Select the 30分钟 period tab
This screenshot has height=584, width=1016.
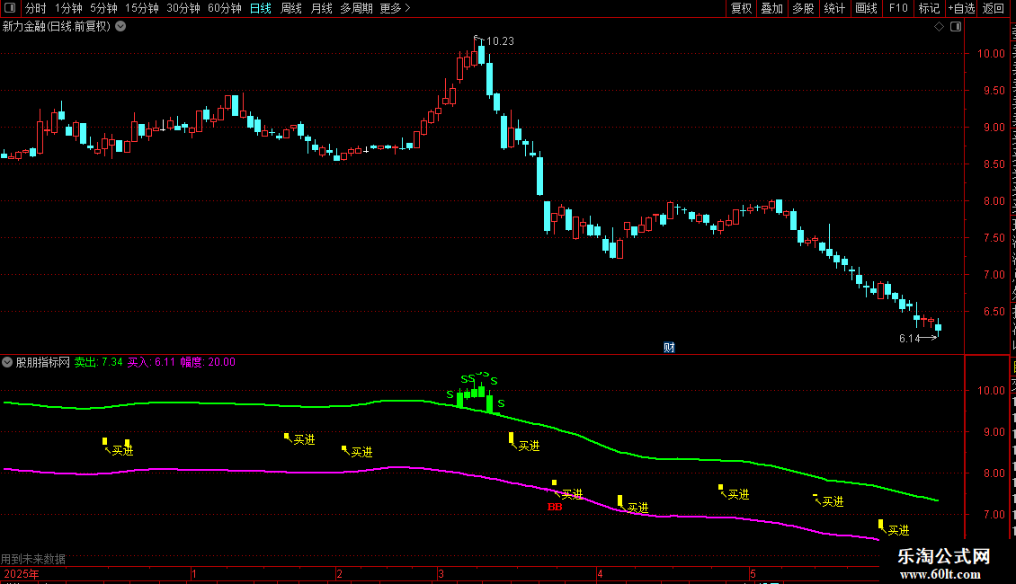click(183, 8)
